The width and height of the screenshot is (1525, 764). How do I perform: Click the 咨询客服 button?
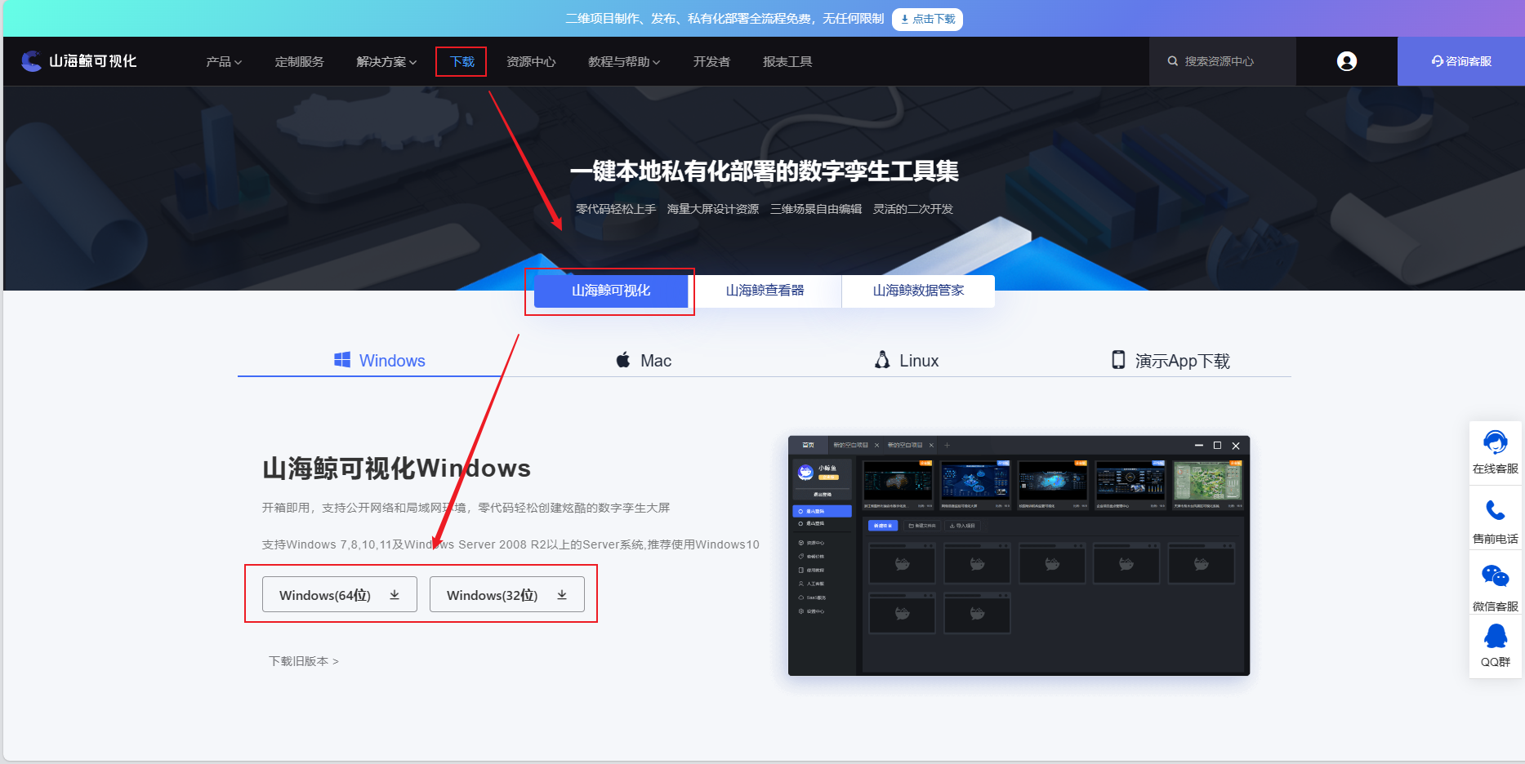point(1461,61)
